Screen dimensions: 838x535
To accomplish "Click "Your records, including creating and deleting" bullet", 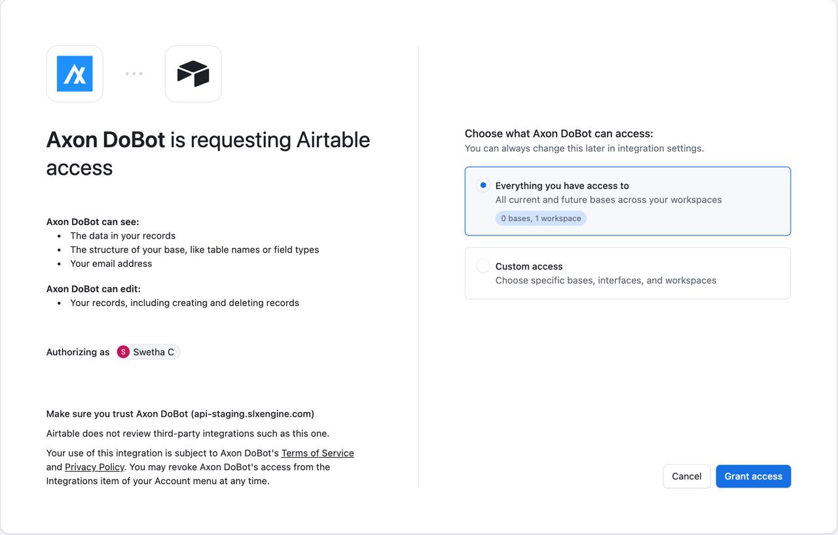I will pyautogui.click(x=185, y=303).
